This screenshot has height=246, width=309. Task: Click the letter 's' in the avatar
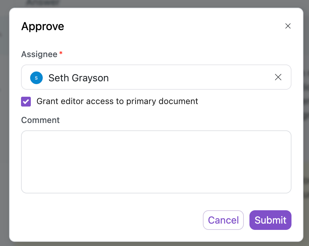point(36,78)
